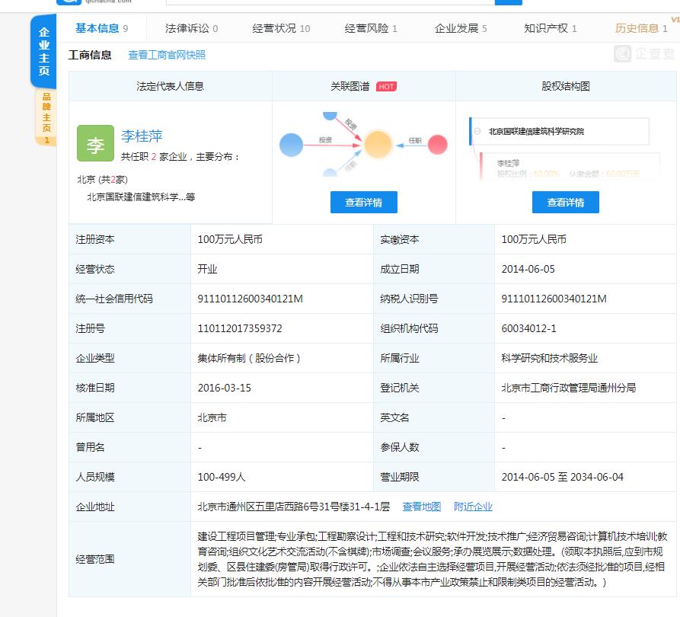The image size is (680, 617).
Task: Click the red 任职 node in relationship graph
Action: pos(438,145)
